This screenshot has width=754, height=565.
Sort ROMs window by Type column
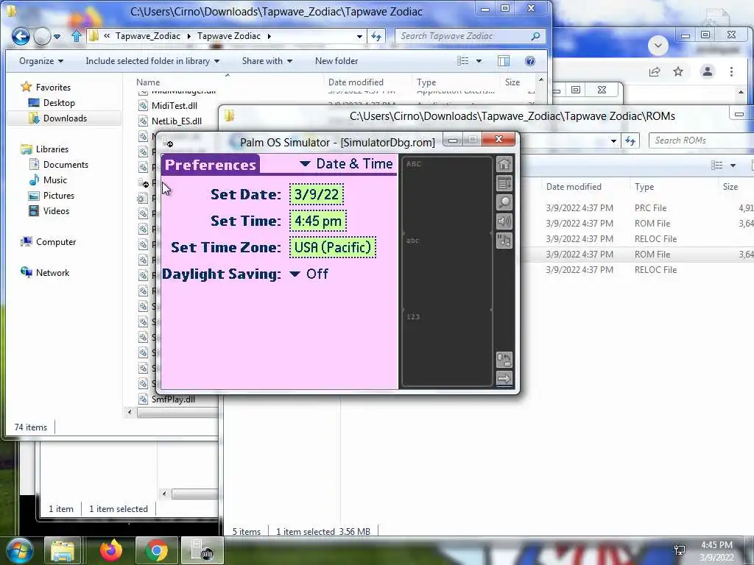(x=644, y=187)
